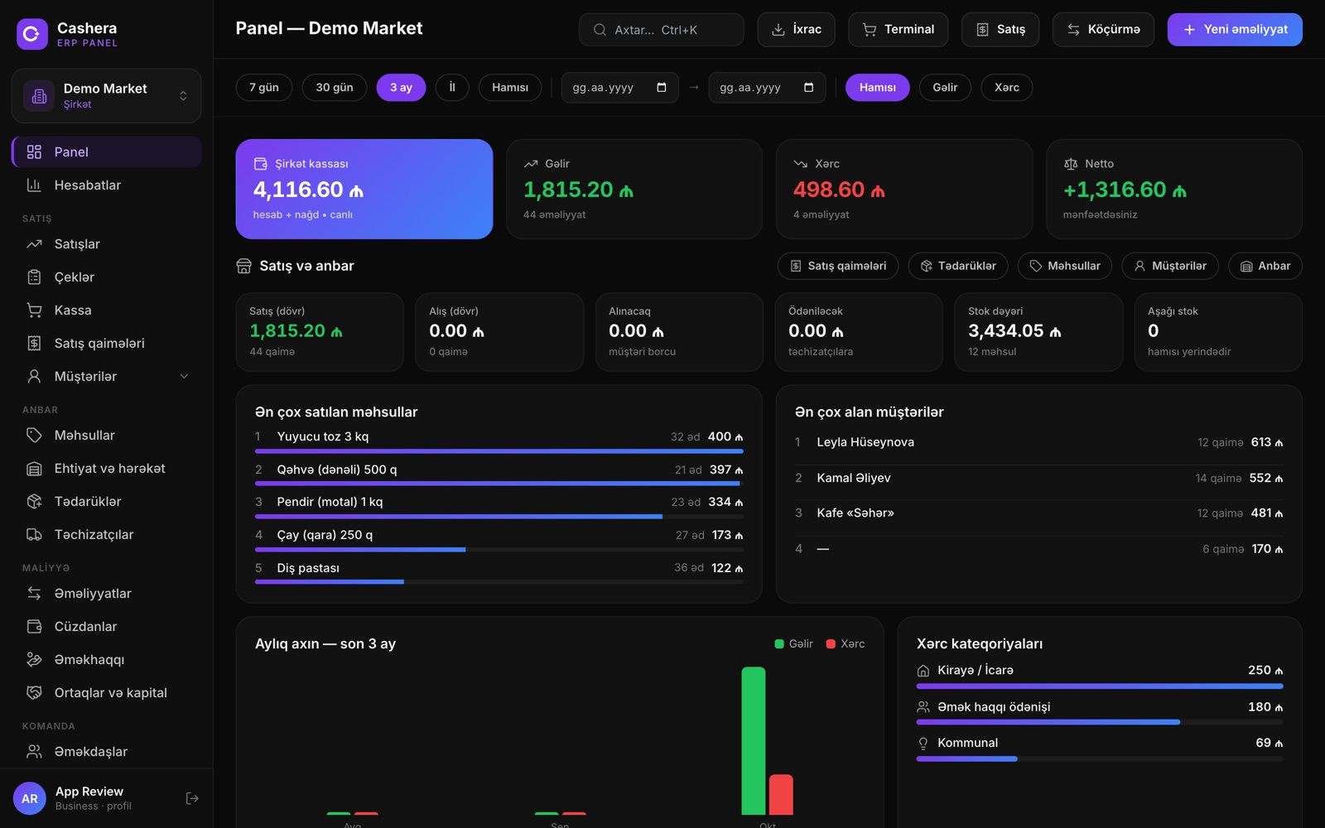
Task: Click the AR user avatar
Action: point(30,798)
